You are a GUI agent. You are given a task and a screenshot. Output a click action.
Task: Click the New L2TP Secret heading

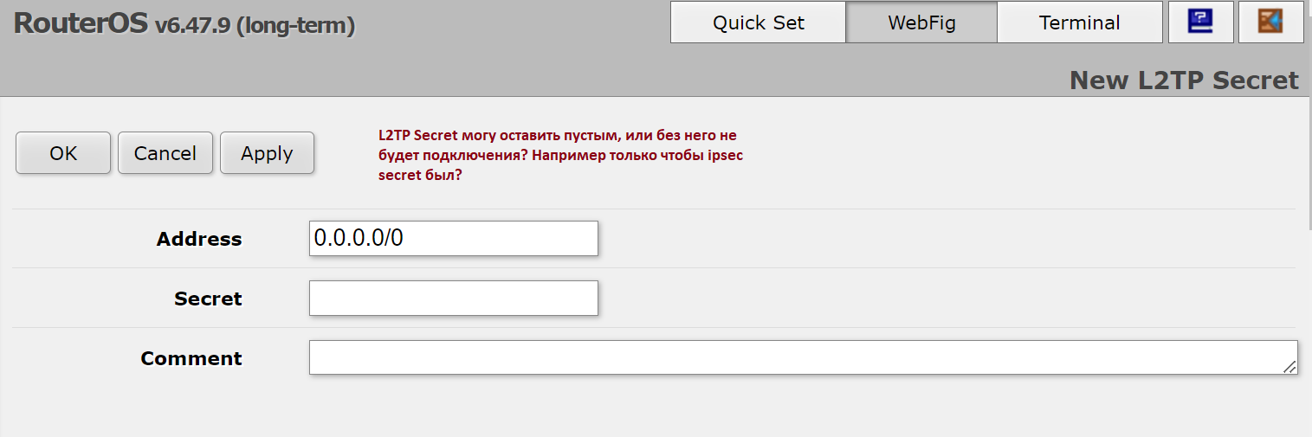click(x=1184, y=80)
